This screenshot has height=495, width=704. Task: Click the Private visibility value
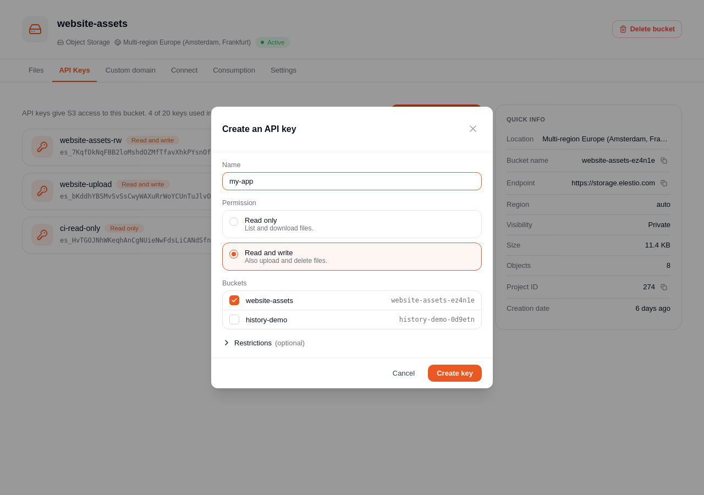[659, 225]
